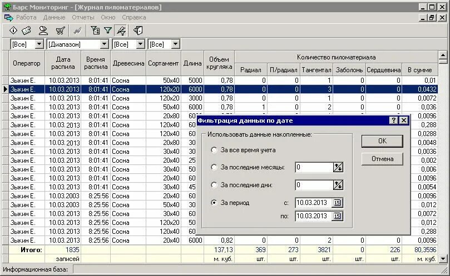This screenshot has width=450, height=276.
Task: Click the shopping cart toolbar icon
Action: pyautogui.click(x=60, y=31)
